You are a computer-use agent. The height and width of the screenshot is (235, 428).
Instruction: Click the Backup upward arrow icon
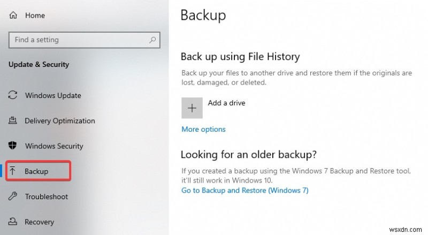click(13, 171)
